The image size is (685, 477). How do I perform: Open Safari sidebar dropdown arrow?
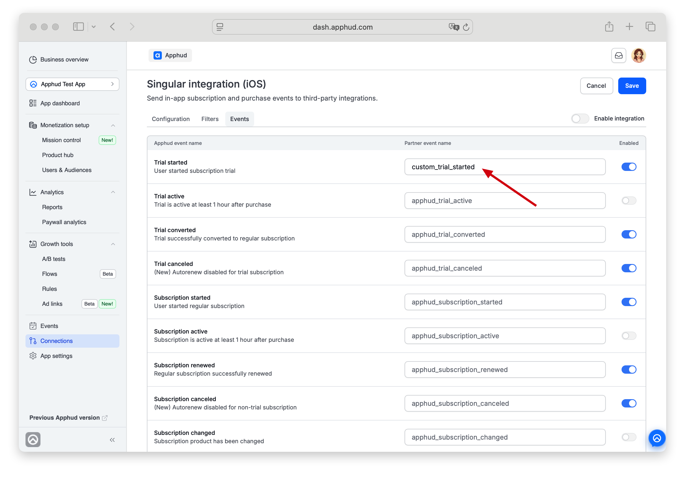point(94,27)
